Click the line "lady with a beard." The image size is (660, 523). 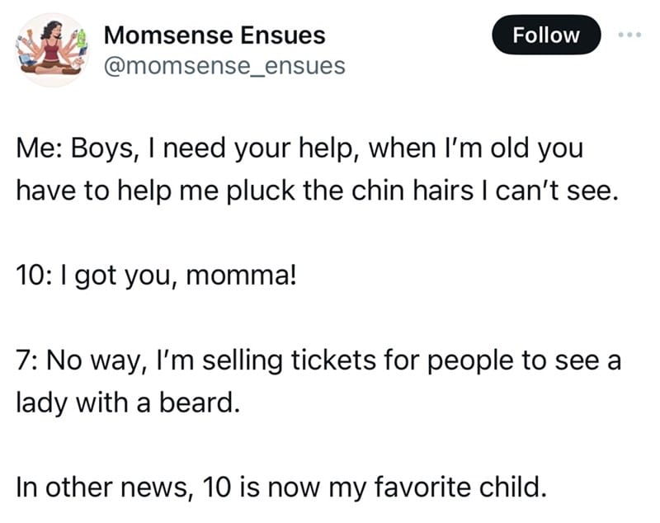click(x=128, y=403)
